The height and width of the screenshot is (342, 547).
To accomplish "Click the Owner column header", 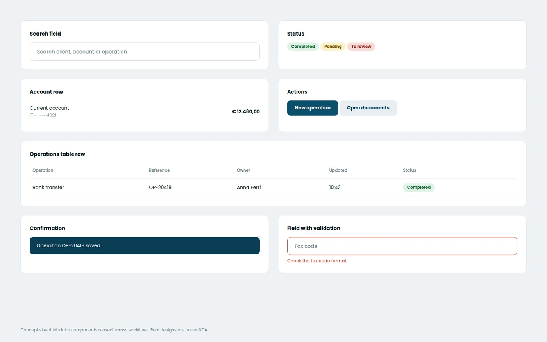I will [243, 170].
